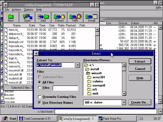
Task: Click the ie5 folder icon
Action: [x=89, y=89]
